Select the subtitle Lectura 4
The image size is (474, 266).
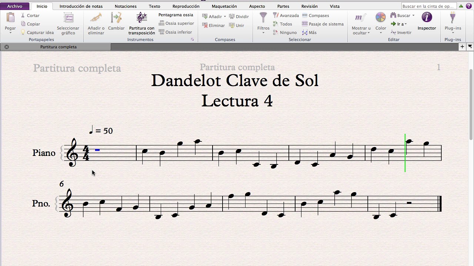tap(237, 101)
